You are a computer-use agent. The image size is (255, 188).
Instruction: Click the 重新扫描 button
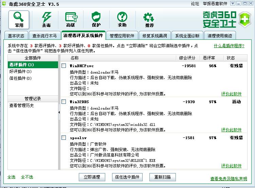tap(162, 177)
